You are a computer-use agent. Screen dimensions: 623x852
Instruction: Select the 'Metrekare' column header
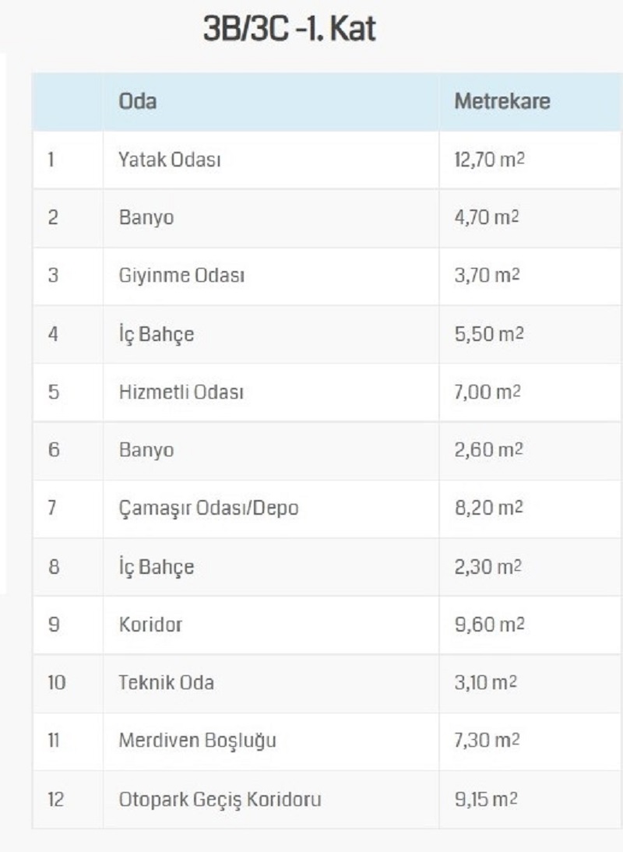(502, 101)
